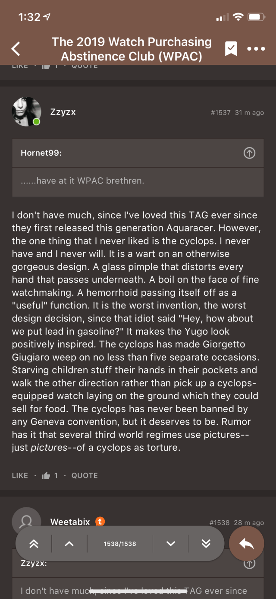Viewport: 276px width, 599px height.
Task: Tap post number #1537
Action: coord(220,112)
